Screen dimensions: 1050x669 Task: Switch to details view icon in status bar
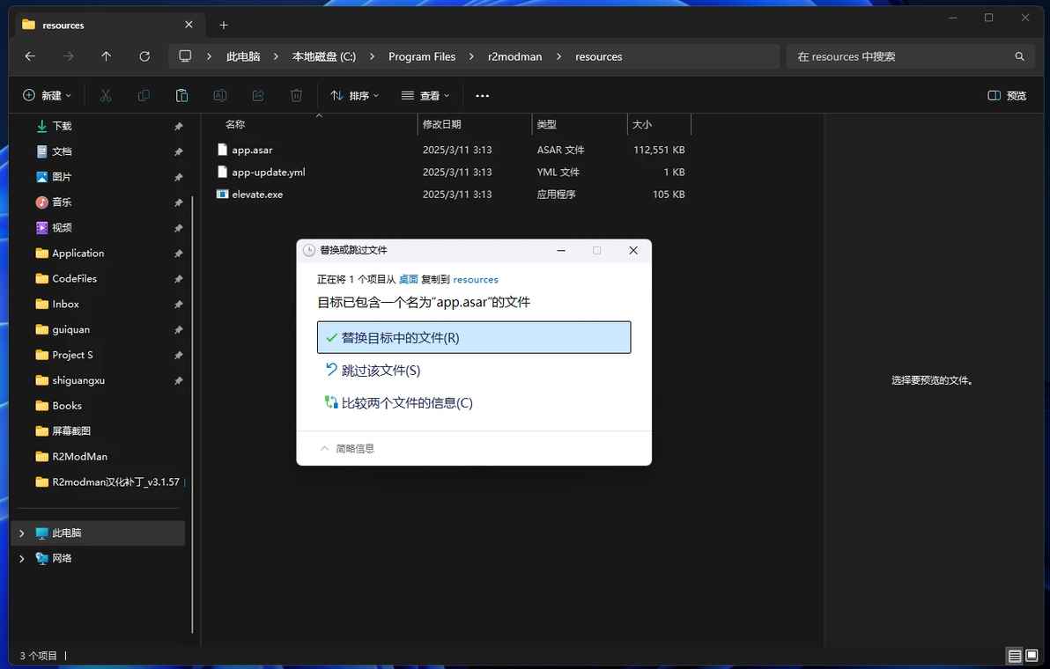click(1015, 656)
